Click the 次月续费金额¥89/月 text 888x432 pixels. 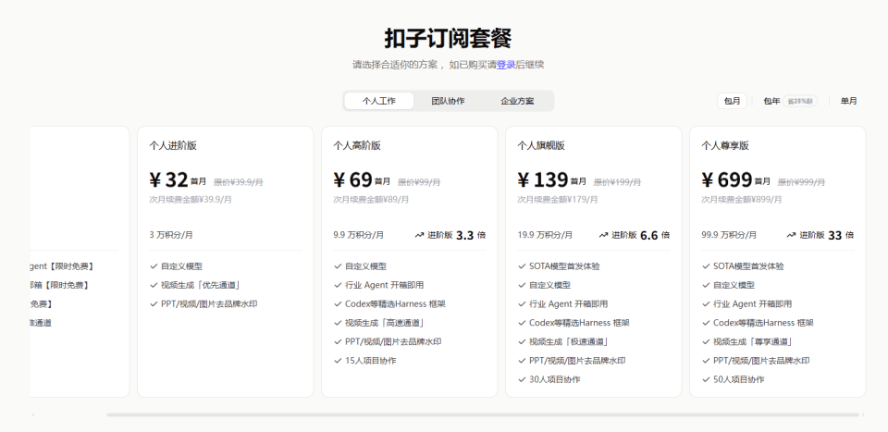tap(371, 199)
